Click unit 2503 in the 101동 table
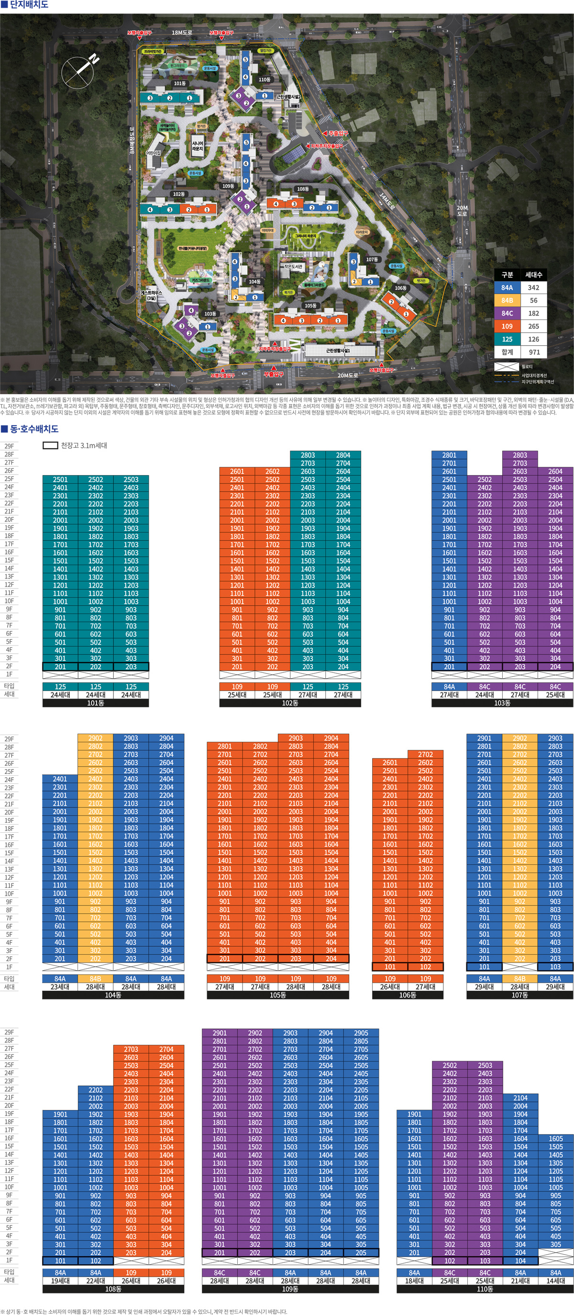Viewport: 574px width, 1315px height. tap(131, 479)
